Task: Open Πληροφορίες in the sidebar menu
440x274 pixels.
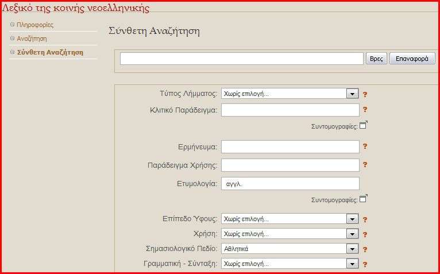Action: pos(35,25)
